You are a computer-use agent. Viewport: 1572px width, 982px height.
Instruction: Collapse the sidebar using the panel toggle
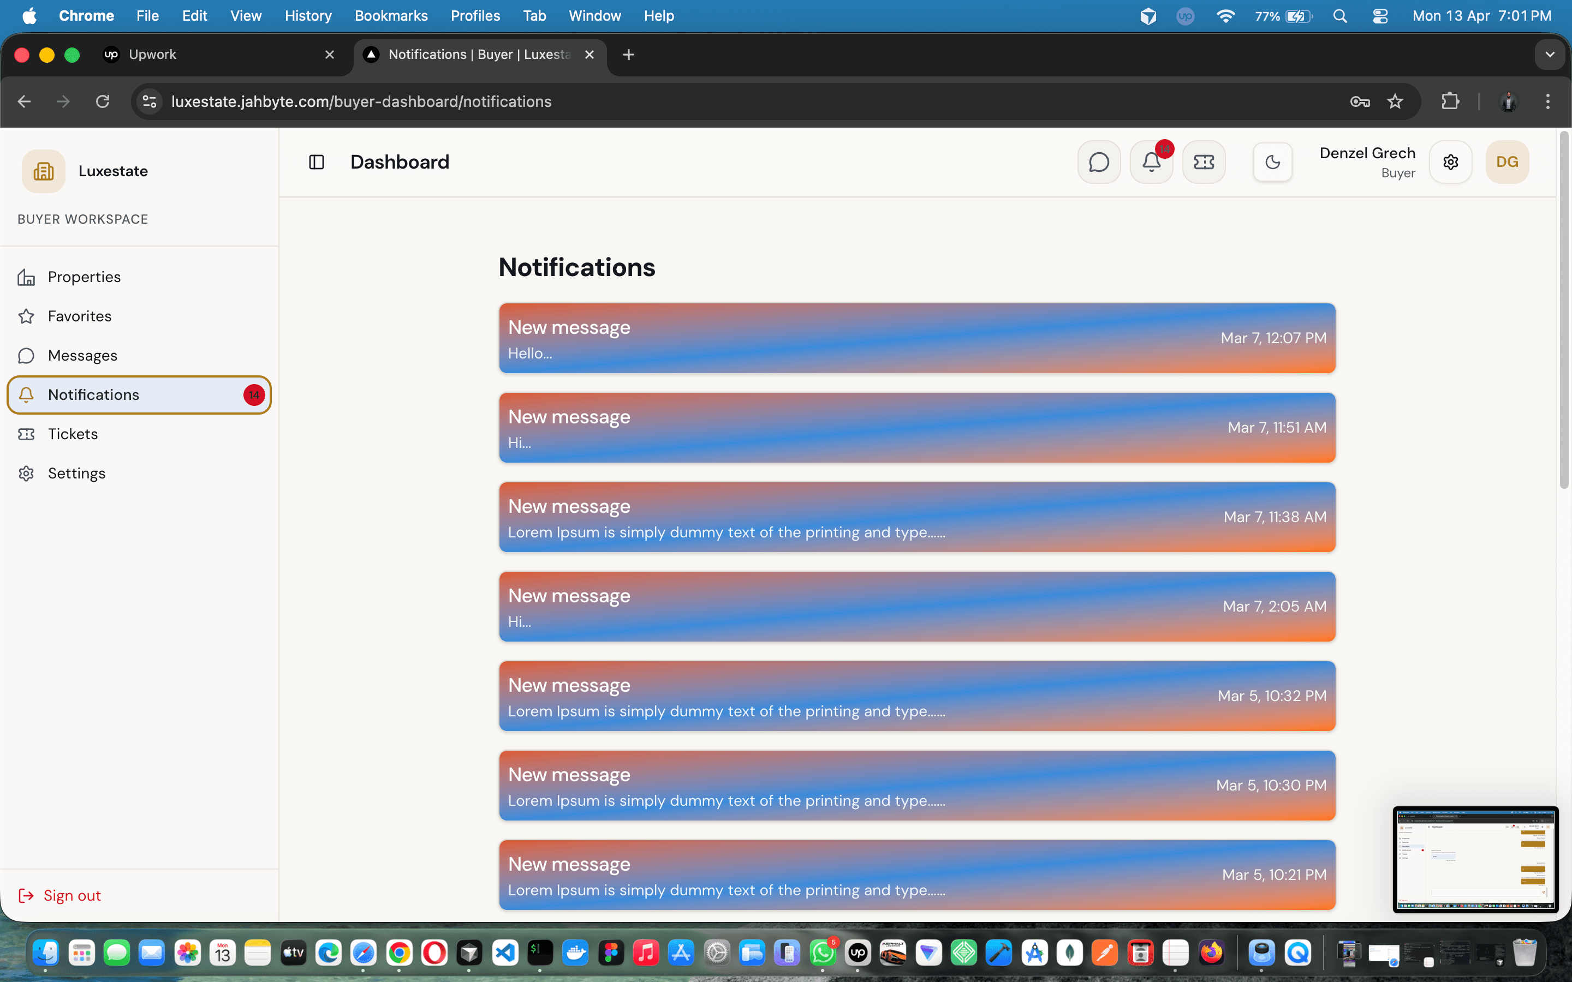point(317,161)
